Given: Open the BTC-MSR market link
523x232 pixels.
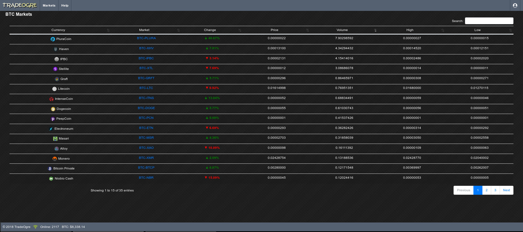Looking at the screenshot, I should click(x=146, y=138).
